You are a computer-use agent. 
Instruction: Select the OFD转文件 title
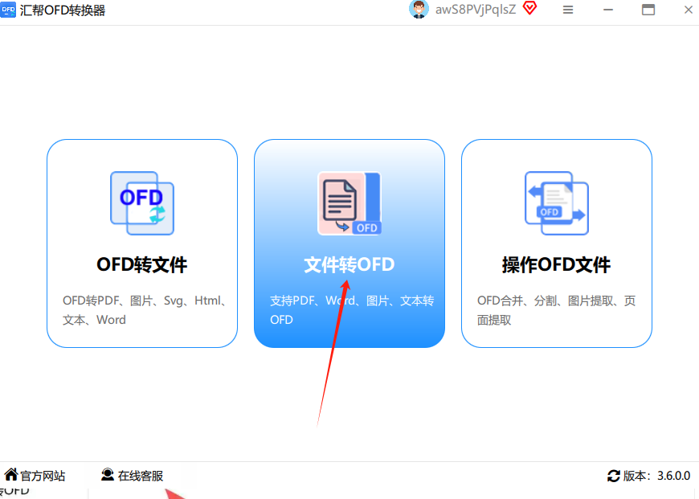141,265
